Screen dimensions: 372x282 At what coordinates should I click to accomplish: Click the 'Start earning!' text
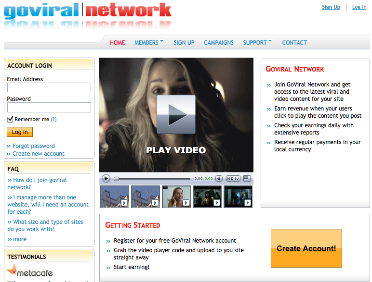tap(132, 267)
